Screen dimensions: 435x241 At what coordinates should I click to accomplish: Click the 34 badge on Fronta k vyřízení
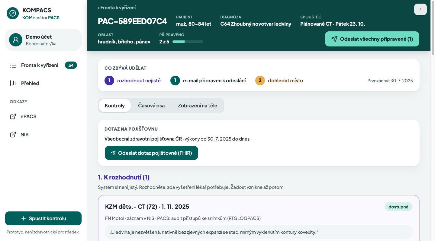pos(71,65)
